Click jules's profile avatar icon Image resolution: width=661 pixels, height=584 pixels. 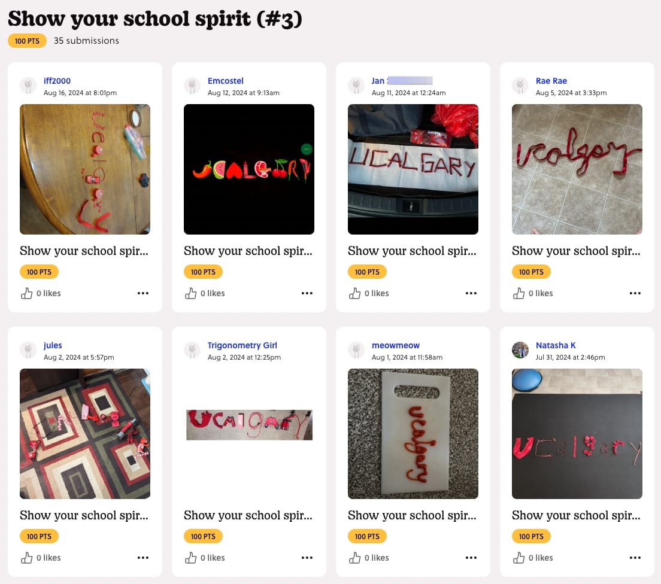click(x=28, y=350)
